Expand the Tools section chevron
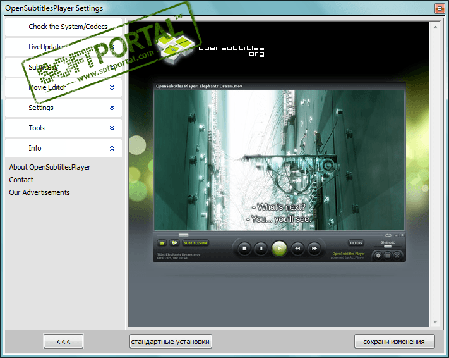This screenshot has height=358, width=449. tap(112, 128)
